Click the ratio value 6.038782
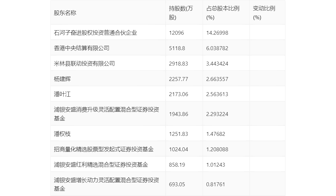This screenshot has height=196, width=336. 217,48
